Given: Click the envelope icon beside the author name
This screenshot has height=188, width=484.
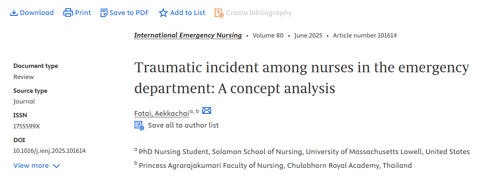Looking at the screenshot, I should [x=207, y=111].
